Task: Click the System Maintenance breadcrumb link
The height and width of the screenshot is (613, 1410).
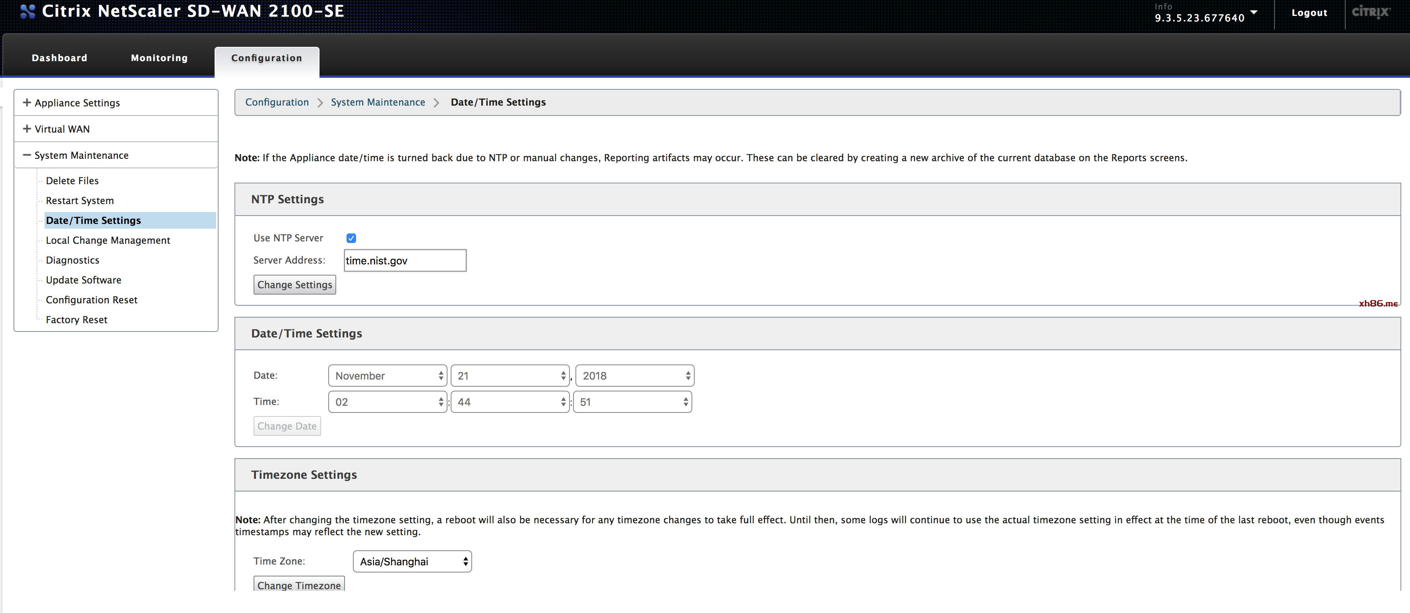Action: (x=378, y=102)
